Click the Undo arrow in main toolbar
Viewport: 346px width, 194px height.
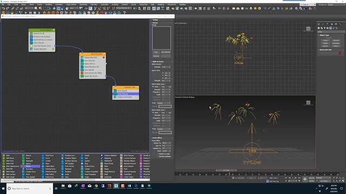pos(3,9)
